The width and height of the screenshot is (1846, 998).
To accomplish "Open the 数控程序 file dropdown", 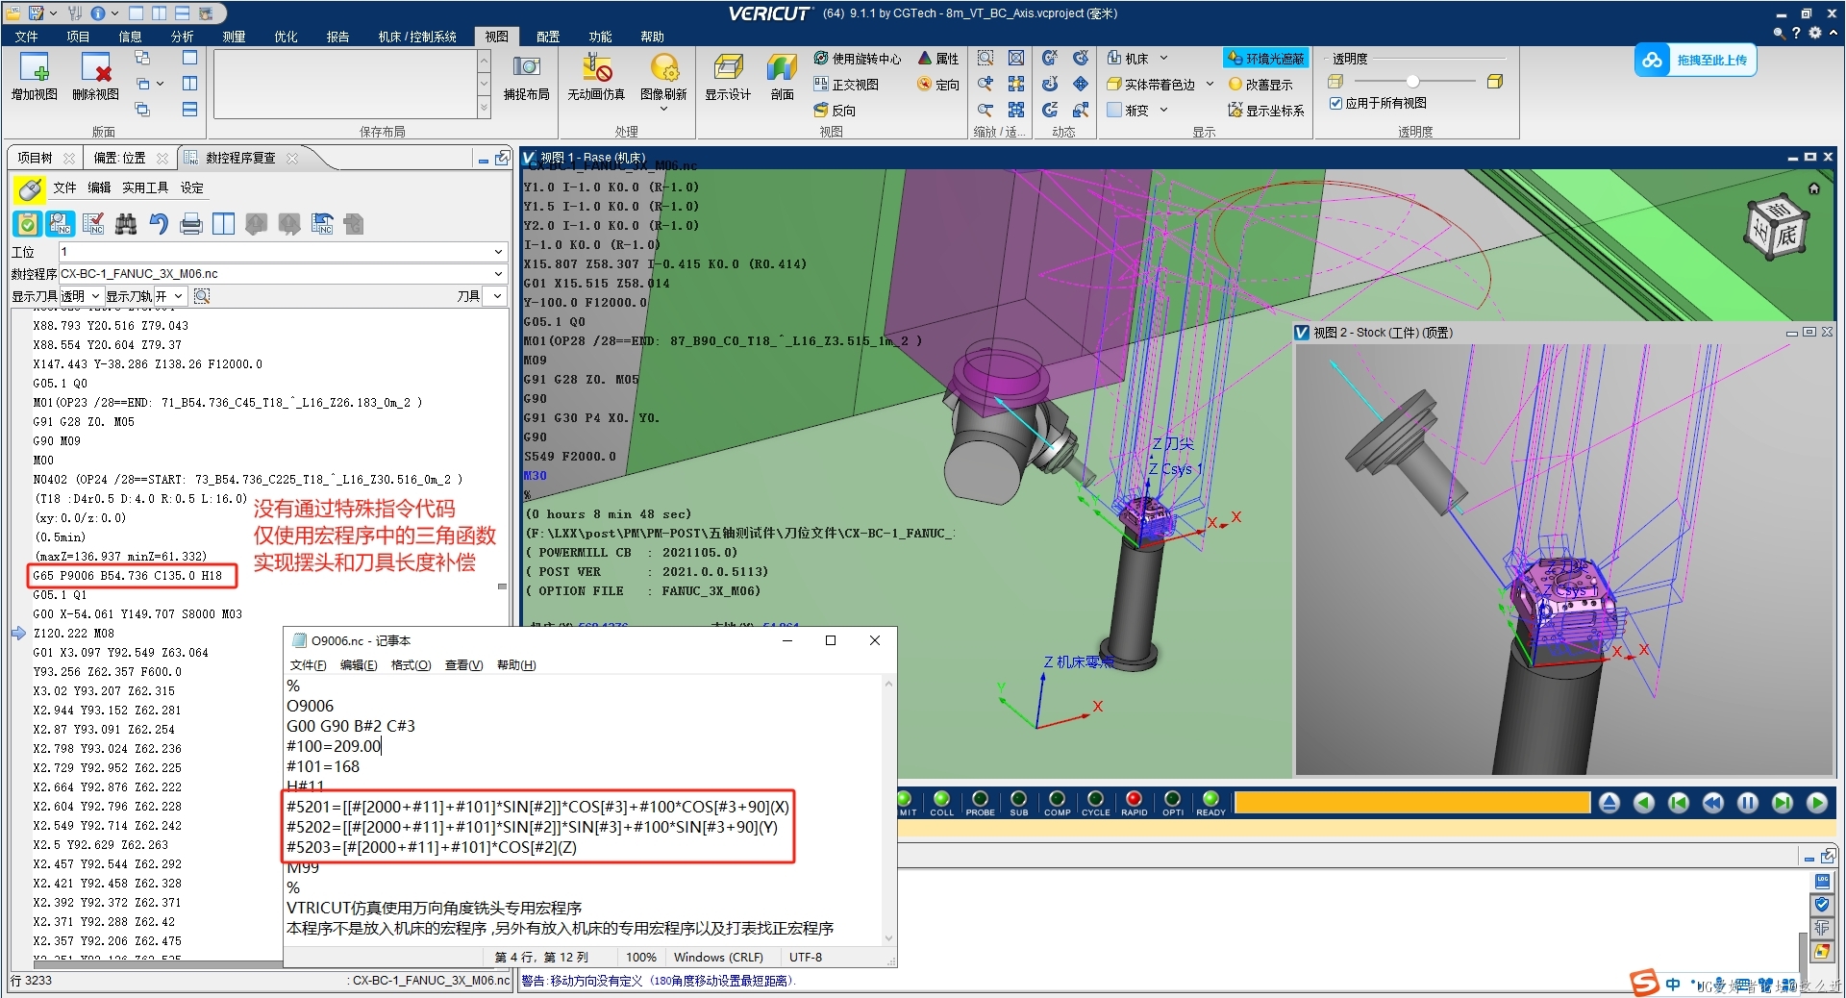I will [498, 274].
